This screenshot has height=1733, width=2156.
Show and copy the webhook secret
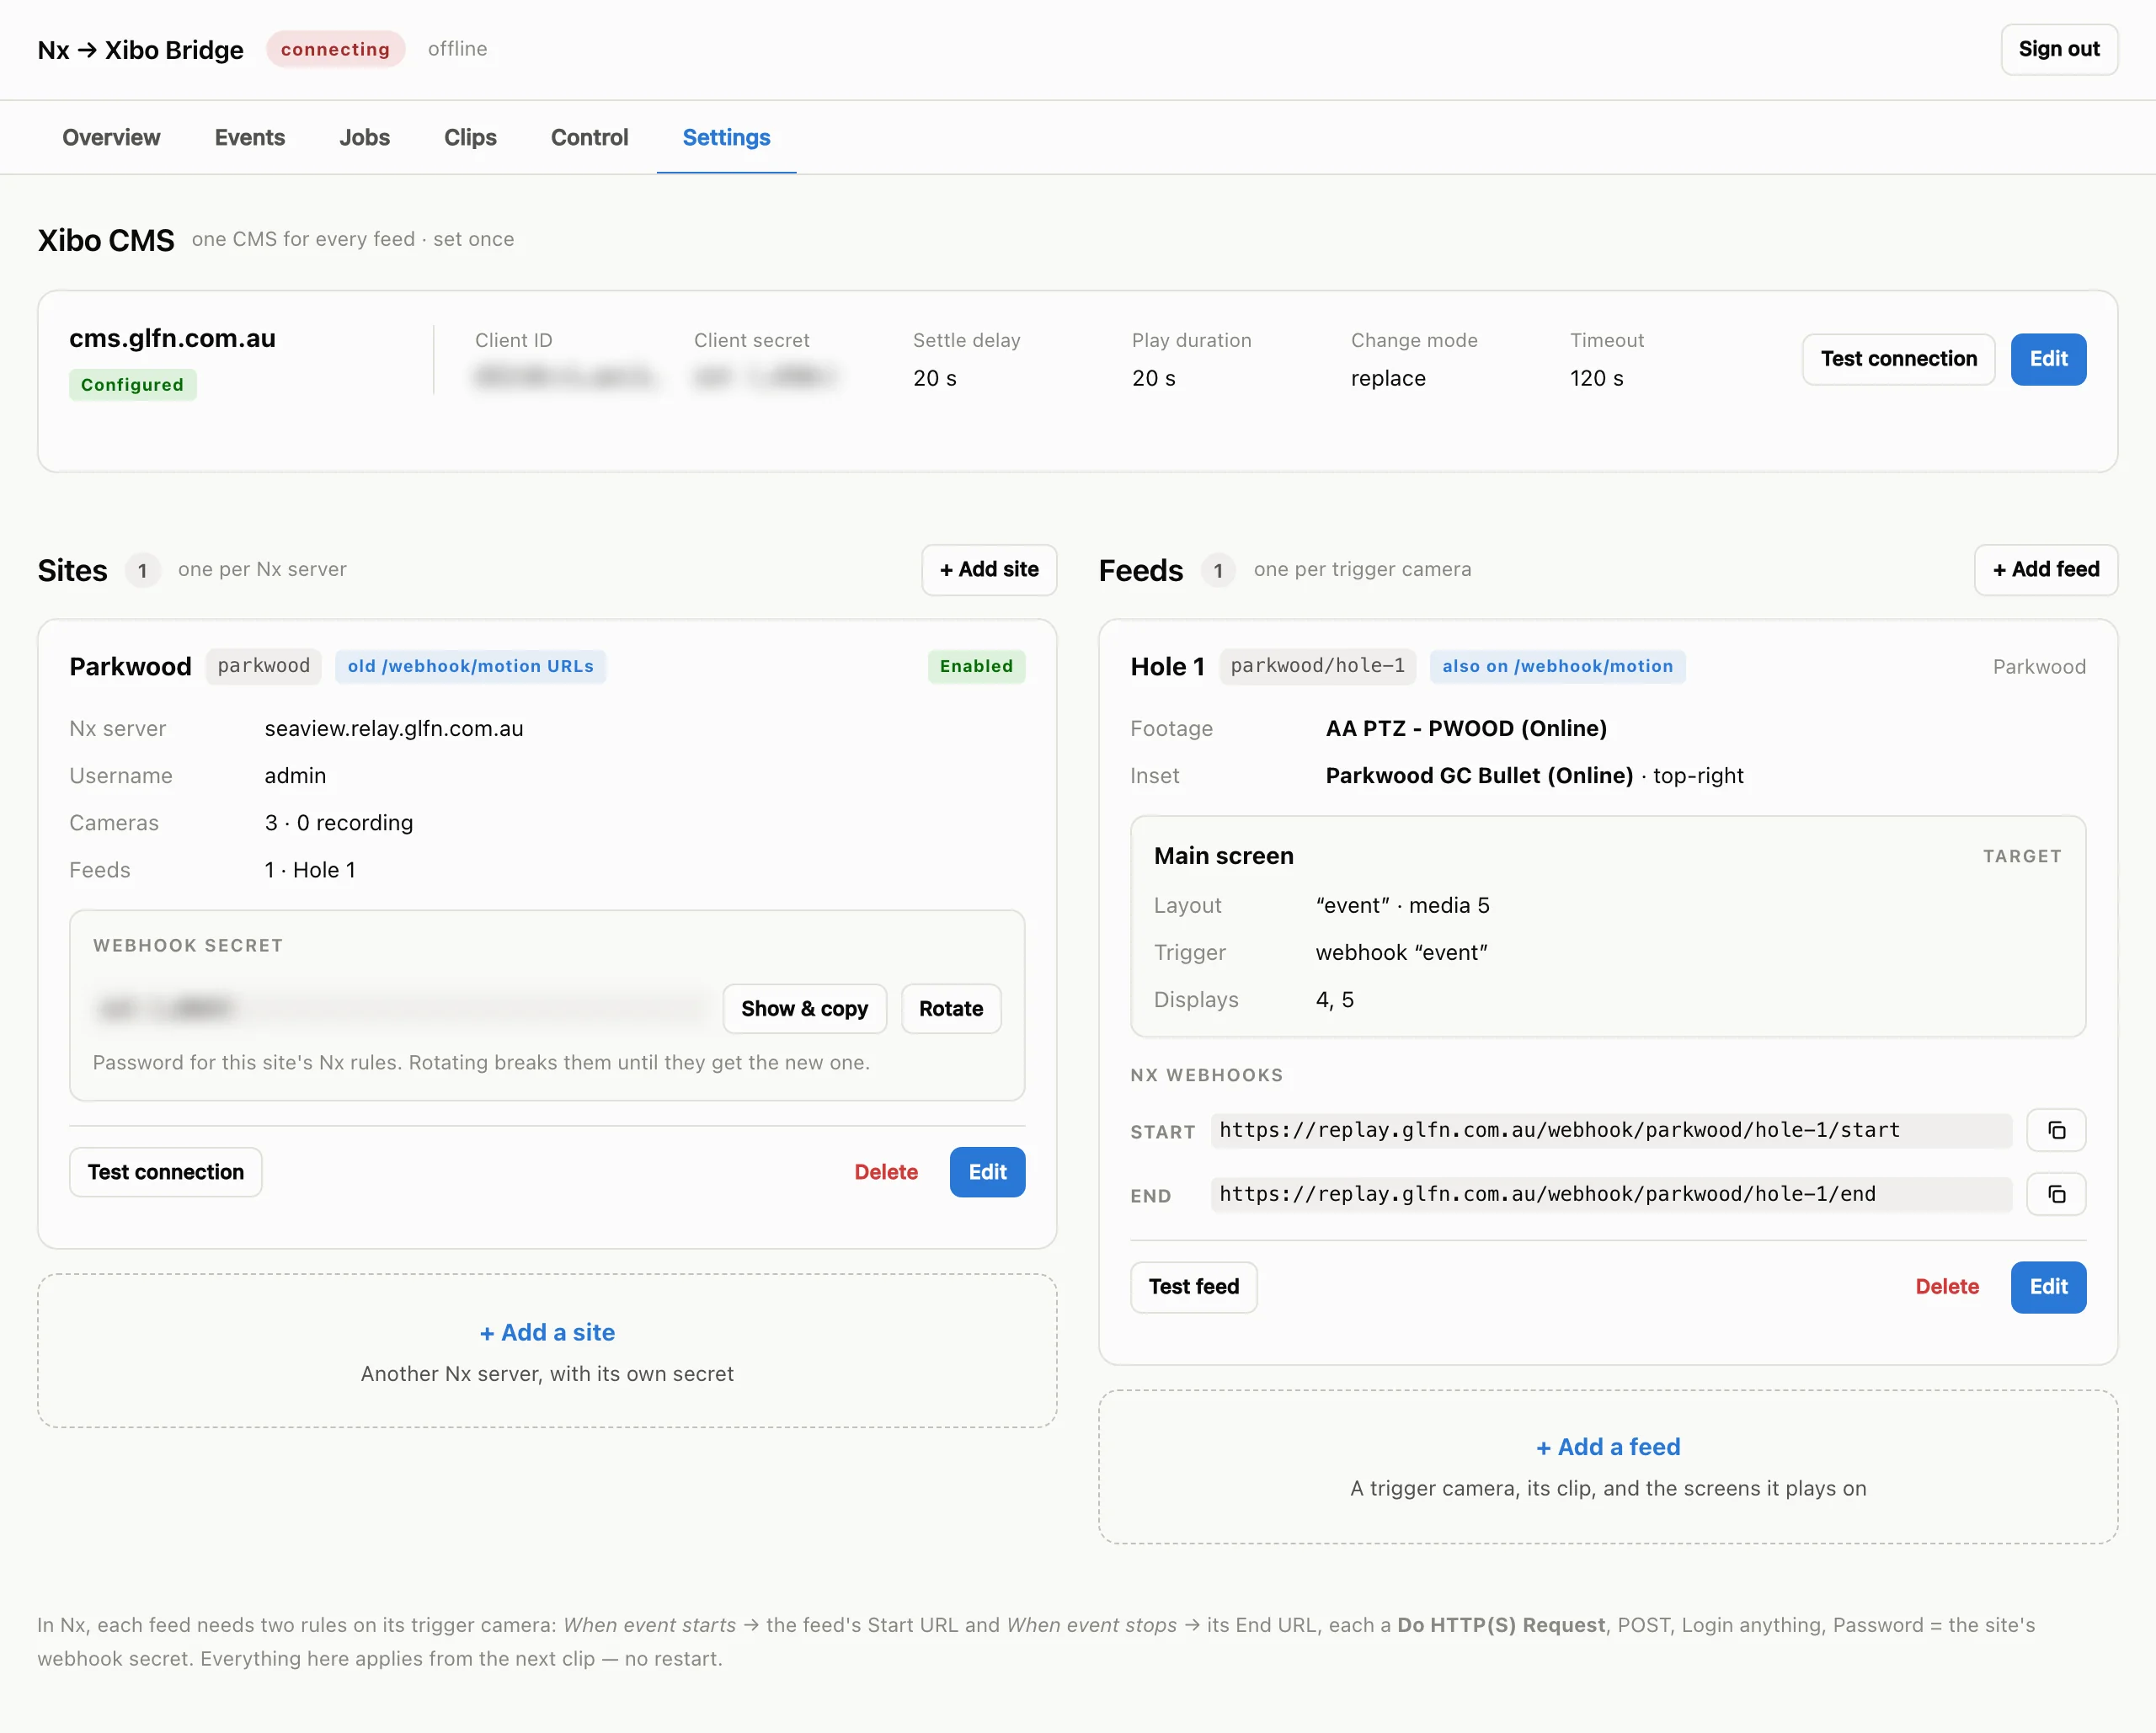pos(804,1009)
